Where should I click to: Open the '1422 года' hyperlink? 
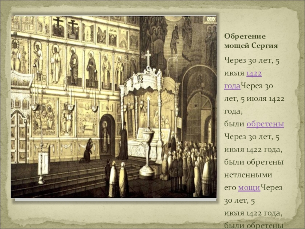pyautogui.click(x=254, y=73)
